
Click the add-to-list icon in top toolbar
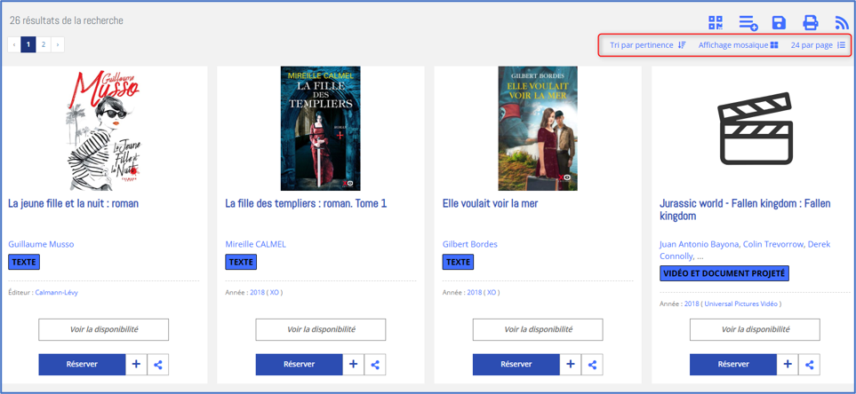(x=748, y=23)
